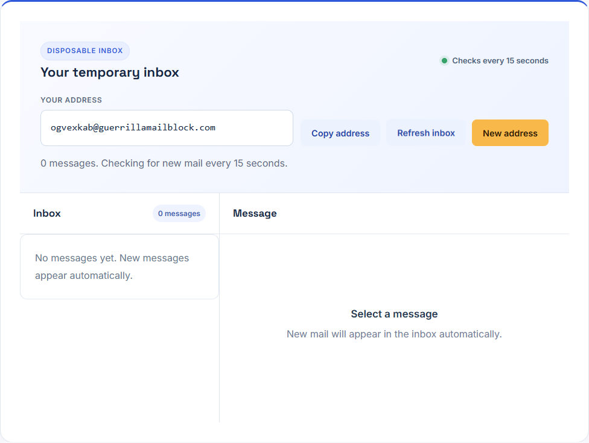Screen dimensions: 589x443
Task: Generate a New address
Action: 510,133
